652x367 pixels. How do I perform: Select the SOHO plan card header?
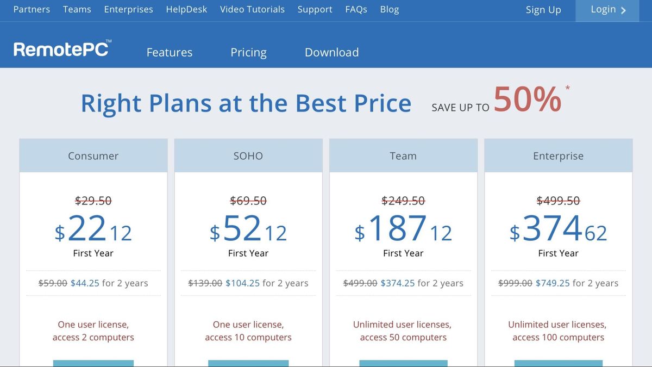click(x=248, y=155)
